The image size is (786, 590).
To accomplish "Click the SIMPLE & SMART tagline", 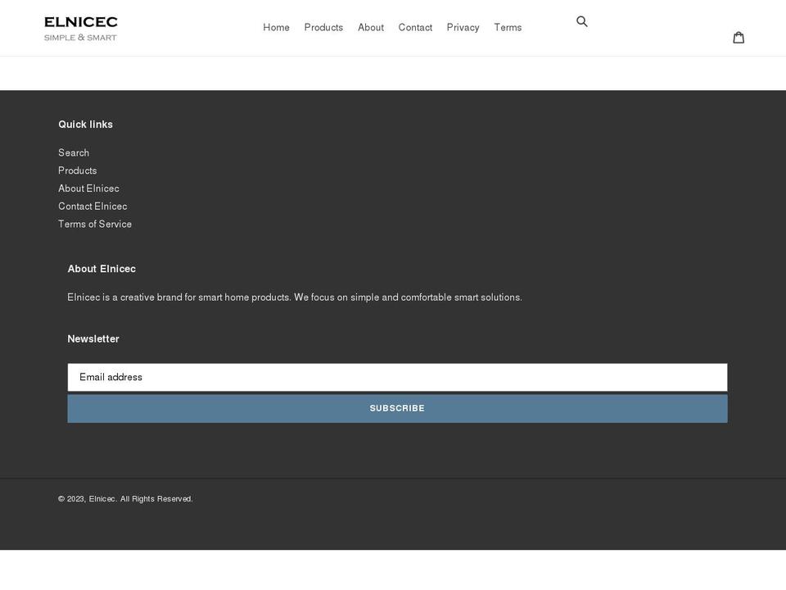I will 79,37.
